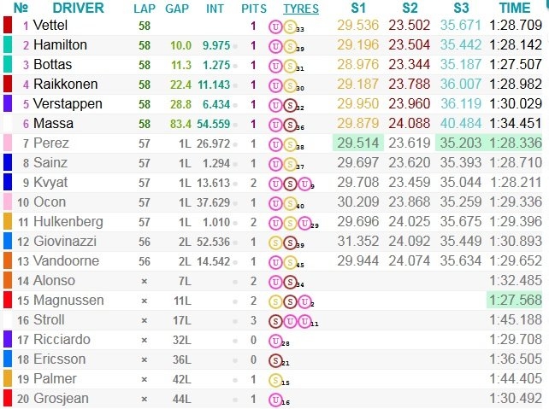Click Vettel's ultrasoft tyre icon
Image resolution: width=549 pixels, height=409 pixels.
point(275,26)
